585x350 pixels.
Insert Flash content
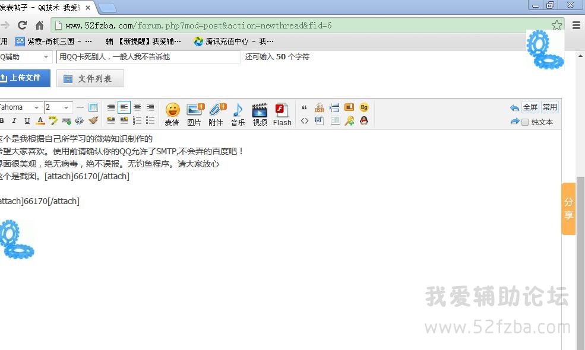coord(282,114)
